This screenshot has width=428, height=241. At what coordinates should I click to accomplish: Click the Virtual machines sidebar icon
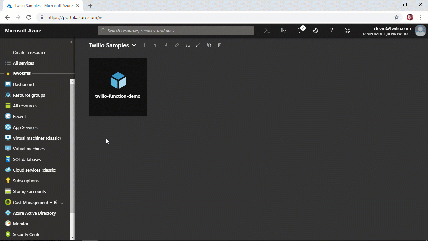[8, 148]
